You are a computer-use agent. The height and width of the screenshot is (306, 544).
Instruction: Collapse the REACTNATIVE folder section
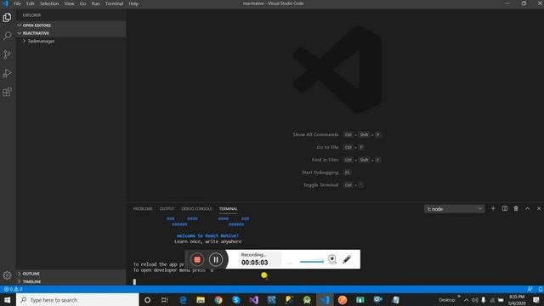(71, 33)
